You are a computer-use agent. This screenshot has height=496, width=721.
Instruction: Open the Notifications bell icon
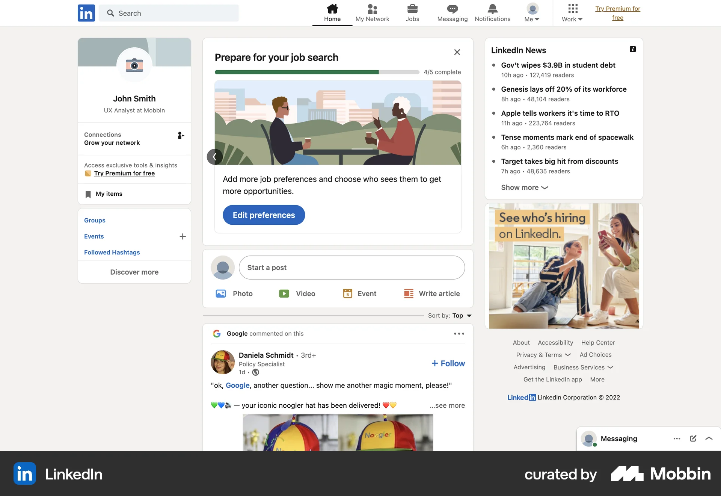[x=492, y=12]
